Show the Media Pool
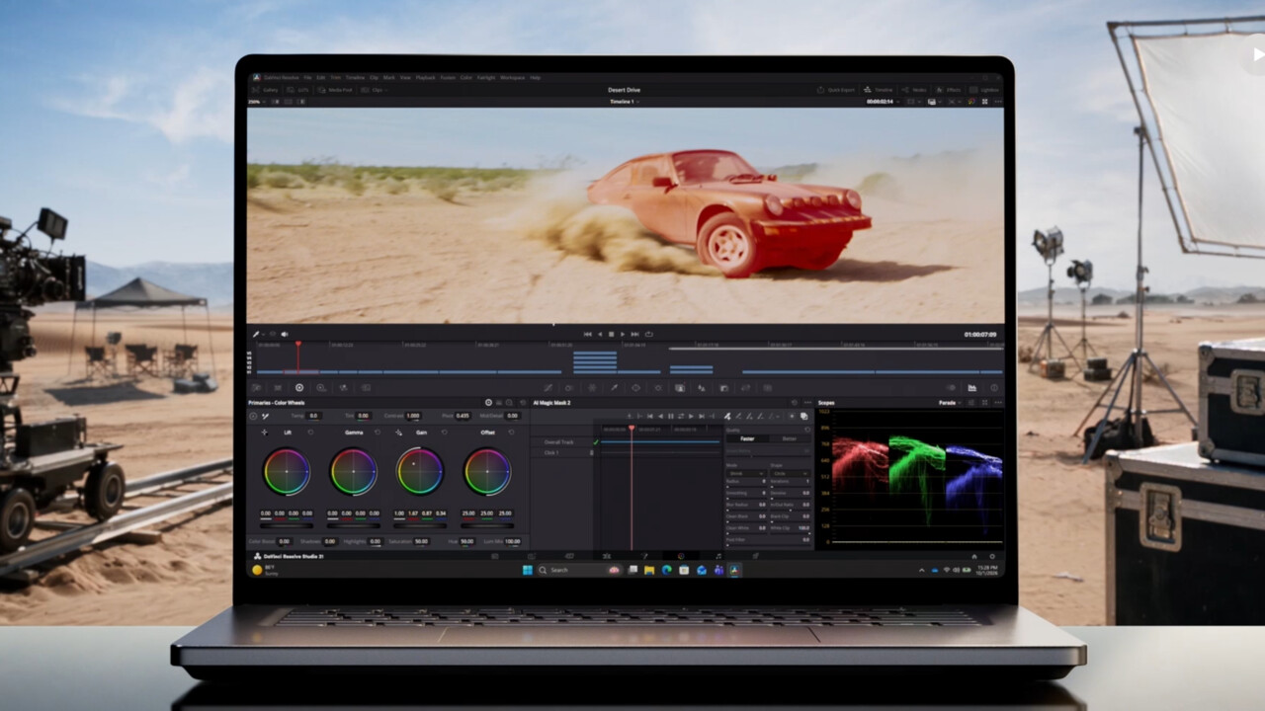The width and height of the screenshot is (1265, 711). (335, 90)
